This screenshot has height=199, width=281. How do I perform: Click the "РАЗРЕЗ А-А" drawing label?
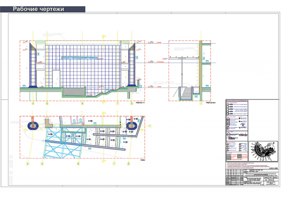[211, 103]
